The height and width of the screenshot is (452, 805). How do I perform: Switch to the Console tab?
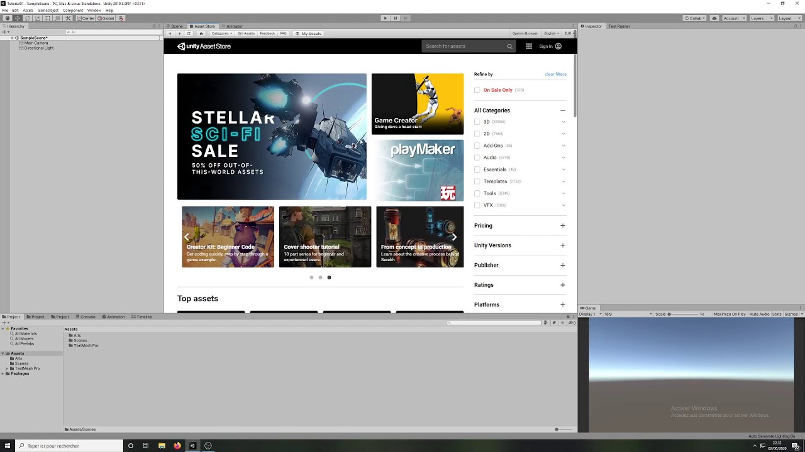pyautogui.click(x=86, y=317)
